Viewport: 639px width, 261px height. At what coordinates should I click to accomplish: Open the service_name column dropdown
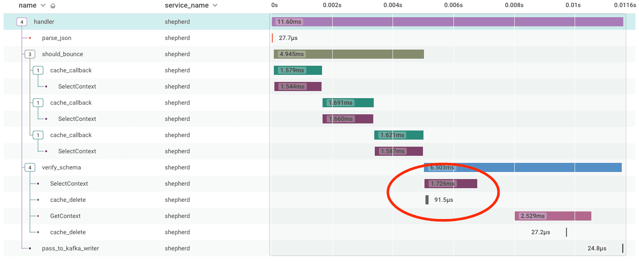tap(215, 6)
